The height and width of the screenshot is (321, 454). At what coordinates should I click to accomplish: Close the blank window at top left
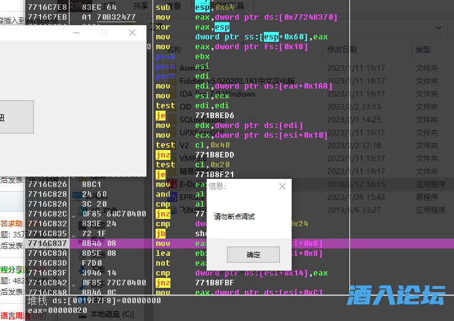132,33
